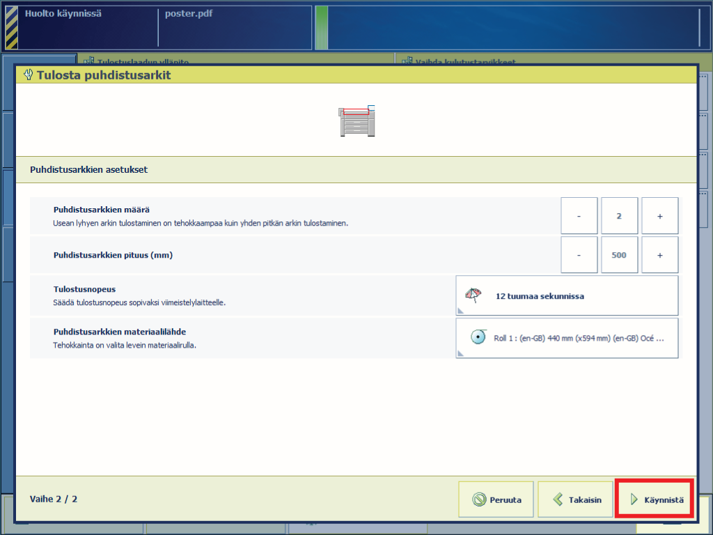Click the media roll icon for Roll 1
This screenshot has height=535, width=713.
pyautogui.click(x=478, y=336)
